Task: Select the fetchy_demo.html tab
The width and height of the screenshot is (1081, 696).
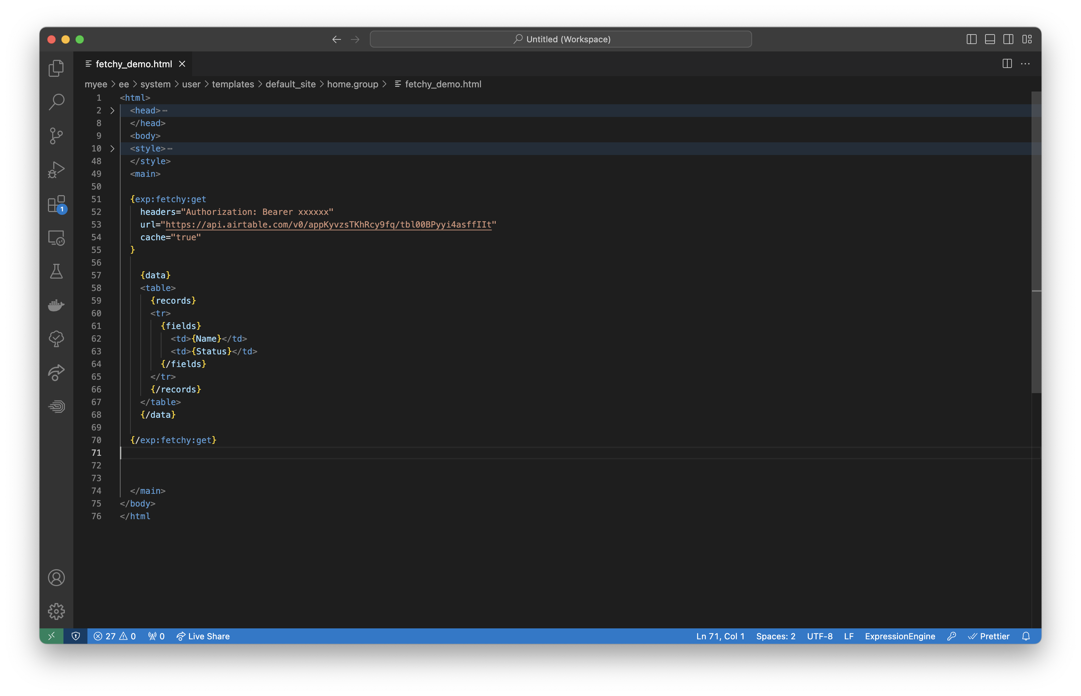Action: point(133,64)
